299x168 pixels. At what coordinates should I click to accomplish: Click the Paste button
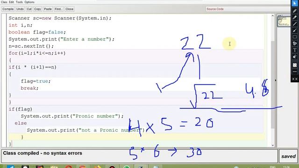pyautogui.click(x=48, y=9)
